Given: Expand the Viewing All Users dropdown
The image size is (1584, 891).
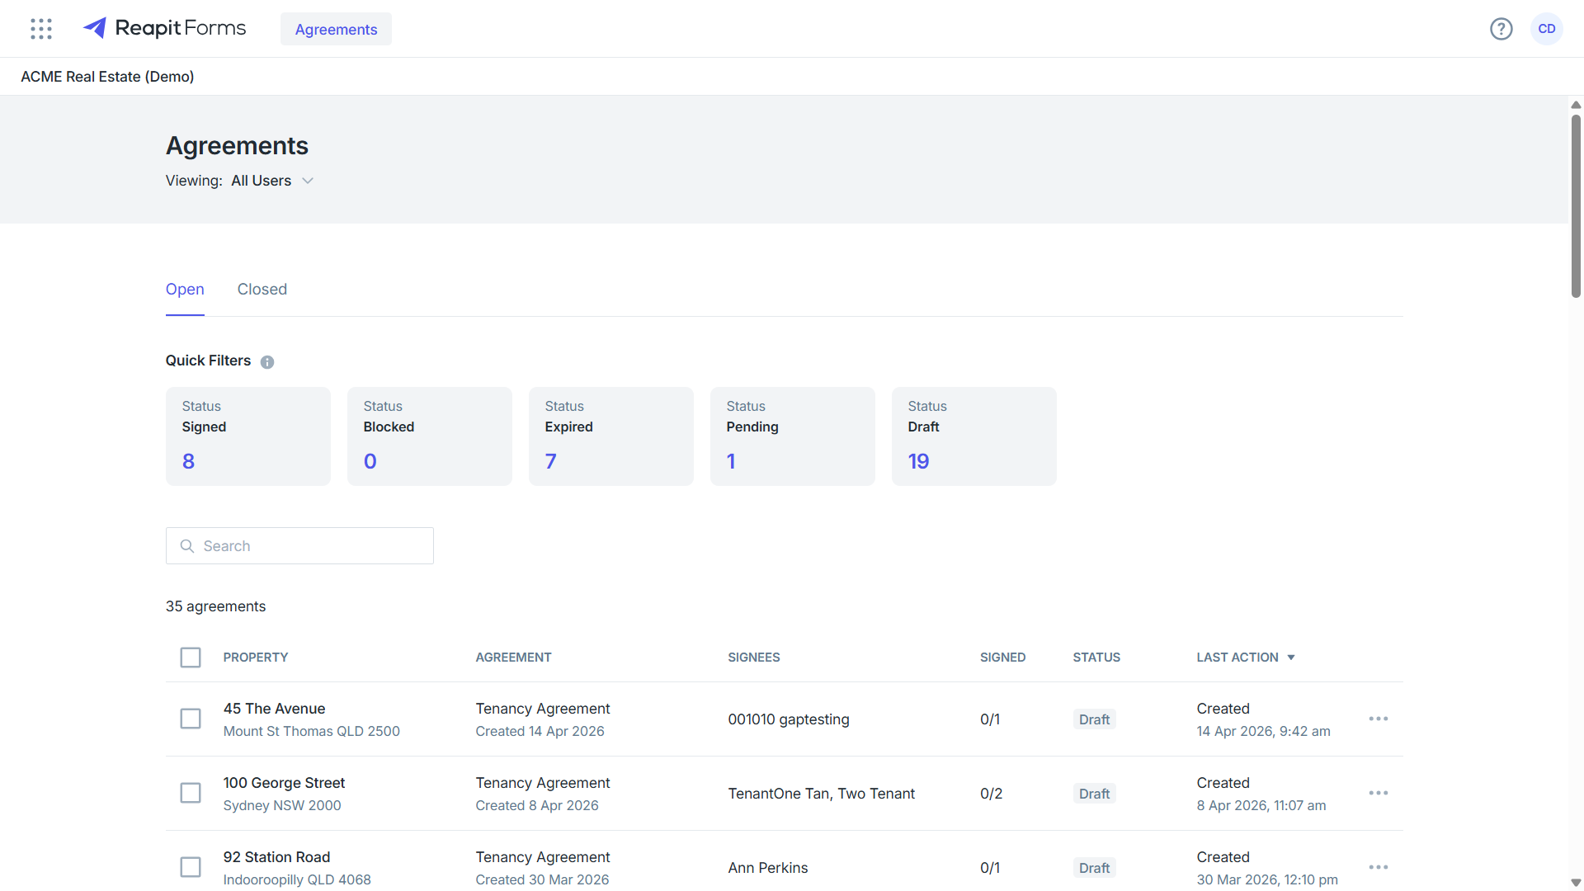Looking at the screenshot, I should coord(272,181).
